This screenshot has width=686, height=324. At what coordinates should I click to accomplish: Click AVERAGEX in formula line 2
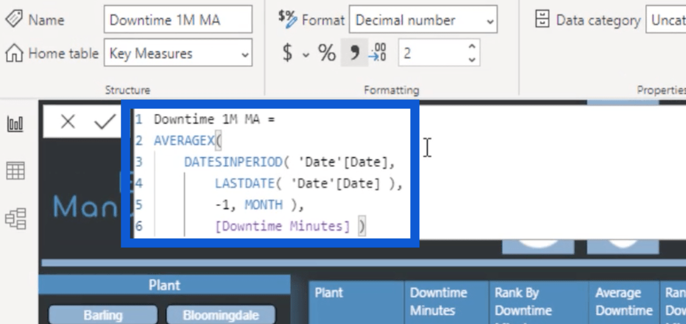pyautogui.click(x=184, y=140)
